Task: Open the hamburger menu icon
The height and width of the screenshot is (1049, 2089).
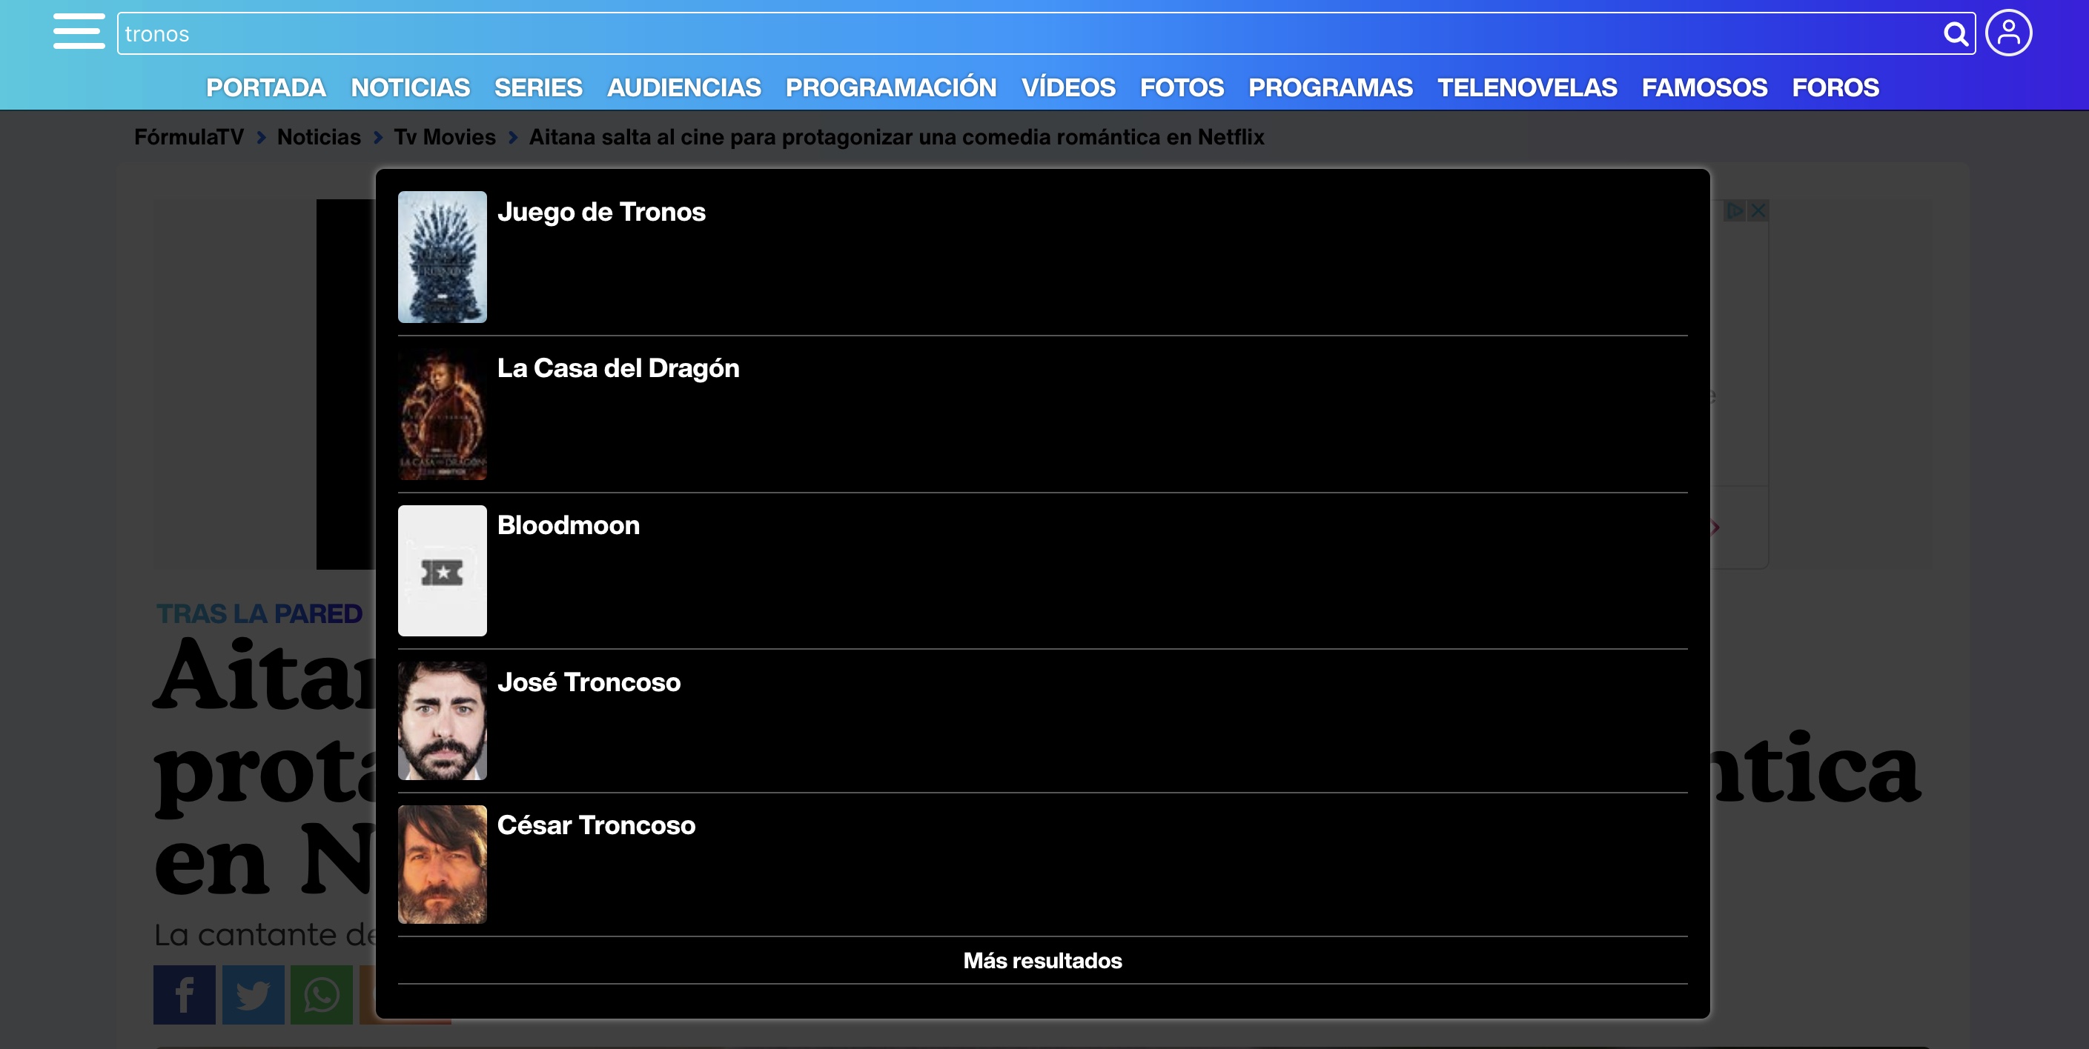Action: [79, 32]
